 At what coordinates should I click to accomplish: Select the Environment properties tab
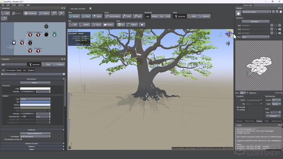[11, 70]
